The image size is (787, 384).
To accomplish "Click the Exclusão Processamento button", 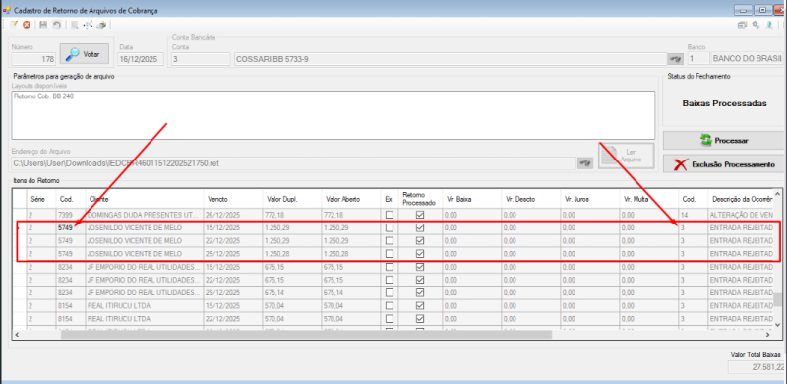I will tap(723, 164).
